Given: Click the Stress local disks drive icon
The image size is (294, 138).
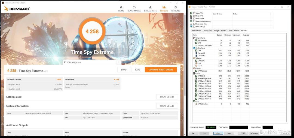Looking at the screenshot, I should (x=191, y=24).
